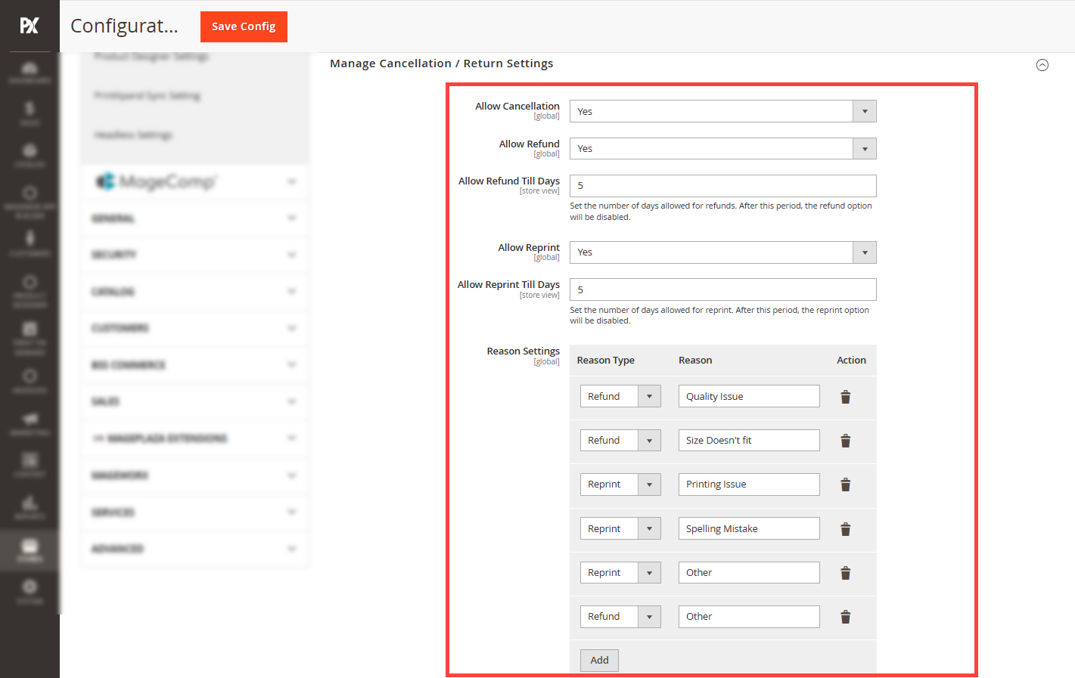Add a new reason row
The width and height of the screenshot is (1075, 678).
coord(599,660)
